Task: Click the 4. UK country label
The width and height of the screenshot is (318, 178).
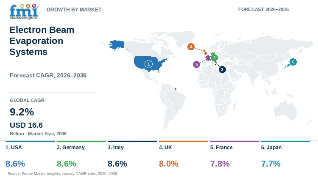Action: (165, 148)
